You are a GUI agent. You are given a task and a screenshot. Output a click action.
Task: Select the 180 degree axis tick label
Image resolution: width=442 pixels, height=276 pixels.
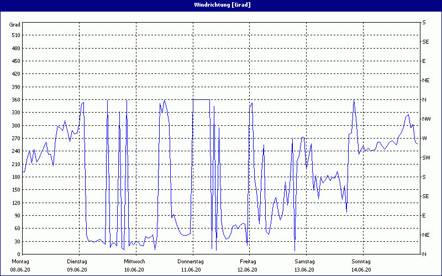pos(15,177)
